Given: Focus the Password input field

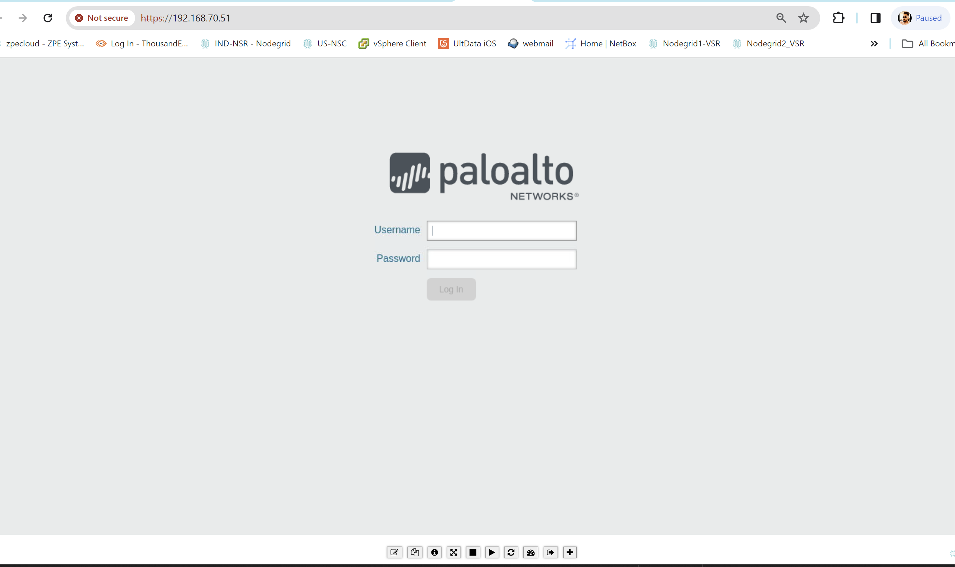Looking at the screenshot, I should pyautogui.click(x=501, y=259).
